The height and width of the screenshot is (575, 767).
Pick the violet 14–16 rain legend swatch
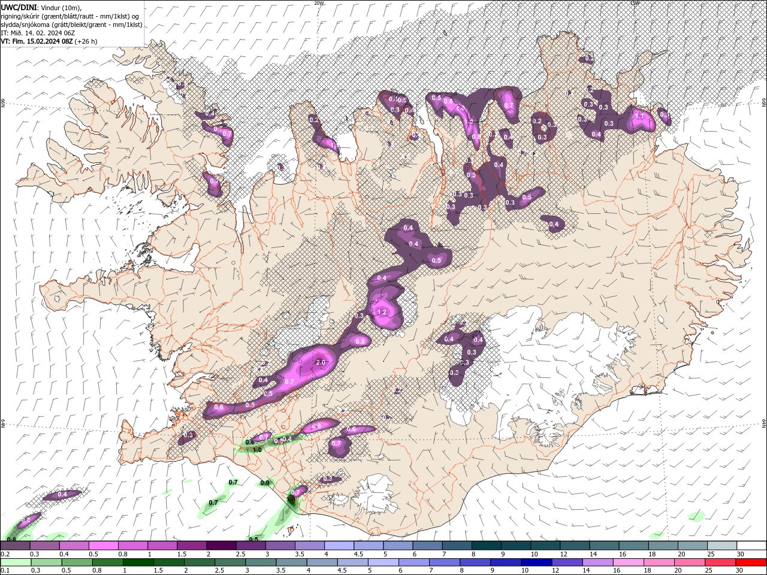[598, 562]
